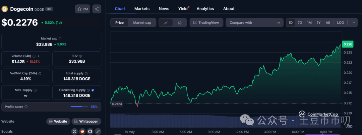Screen dimensions: 362x135
Task: Click the 65% profile score value
Action: pos(94,107)
